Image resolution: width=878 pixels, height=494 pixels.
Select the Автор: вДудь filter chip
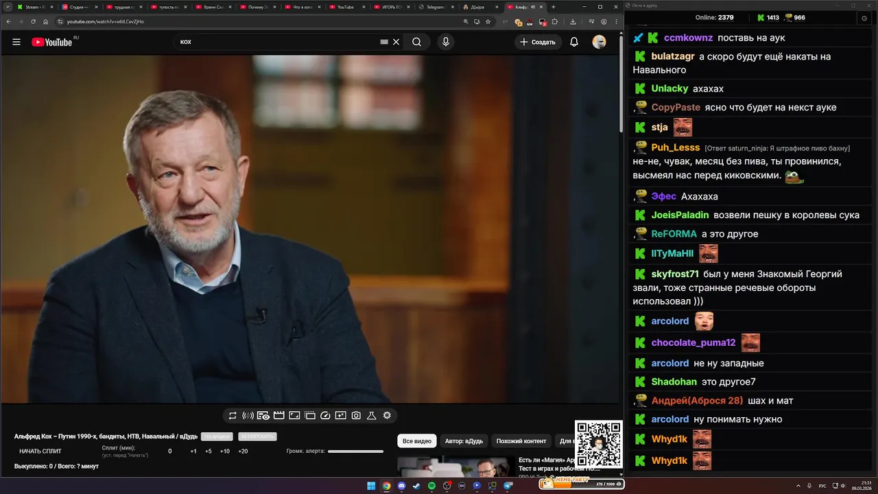tap(464, 441)
